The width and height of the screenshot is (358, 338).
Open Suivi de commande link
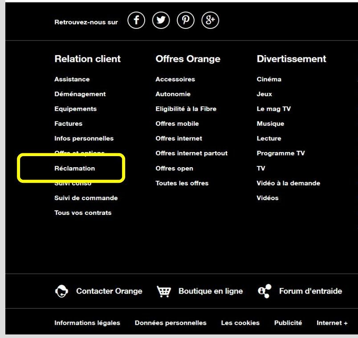pyautogui.click(x=86, y=198)
